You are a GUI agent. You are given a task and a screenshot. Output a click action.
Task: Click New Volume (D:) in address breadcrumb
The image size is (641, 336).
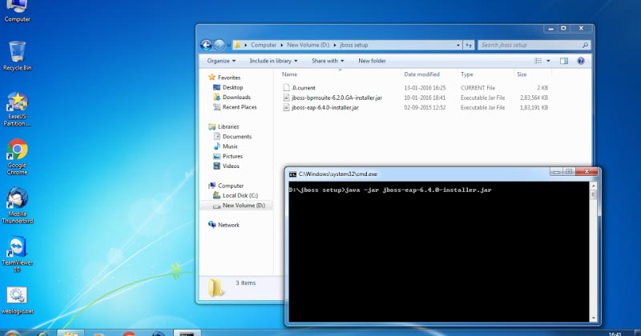(308, 45)
